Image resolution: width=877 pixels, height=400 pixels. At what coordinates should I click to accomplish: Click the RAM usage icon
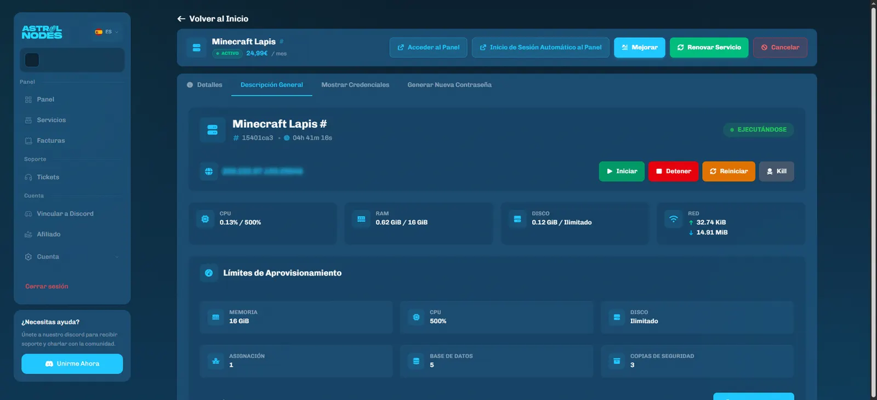361,219
